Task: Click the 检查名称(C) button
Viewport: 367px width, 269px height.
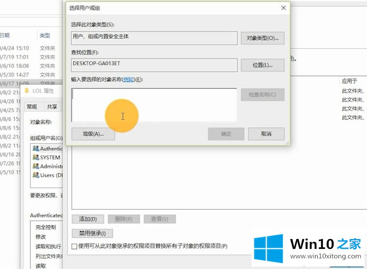Action: (x=263, y=95)
